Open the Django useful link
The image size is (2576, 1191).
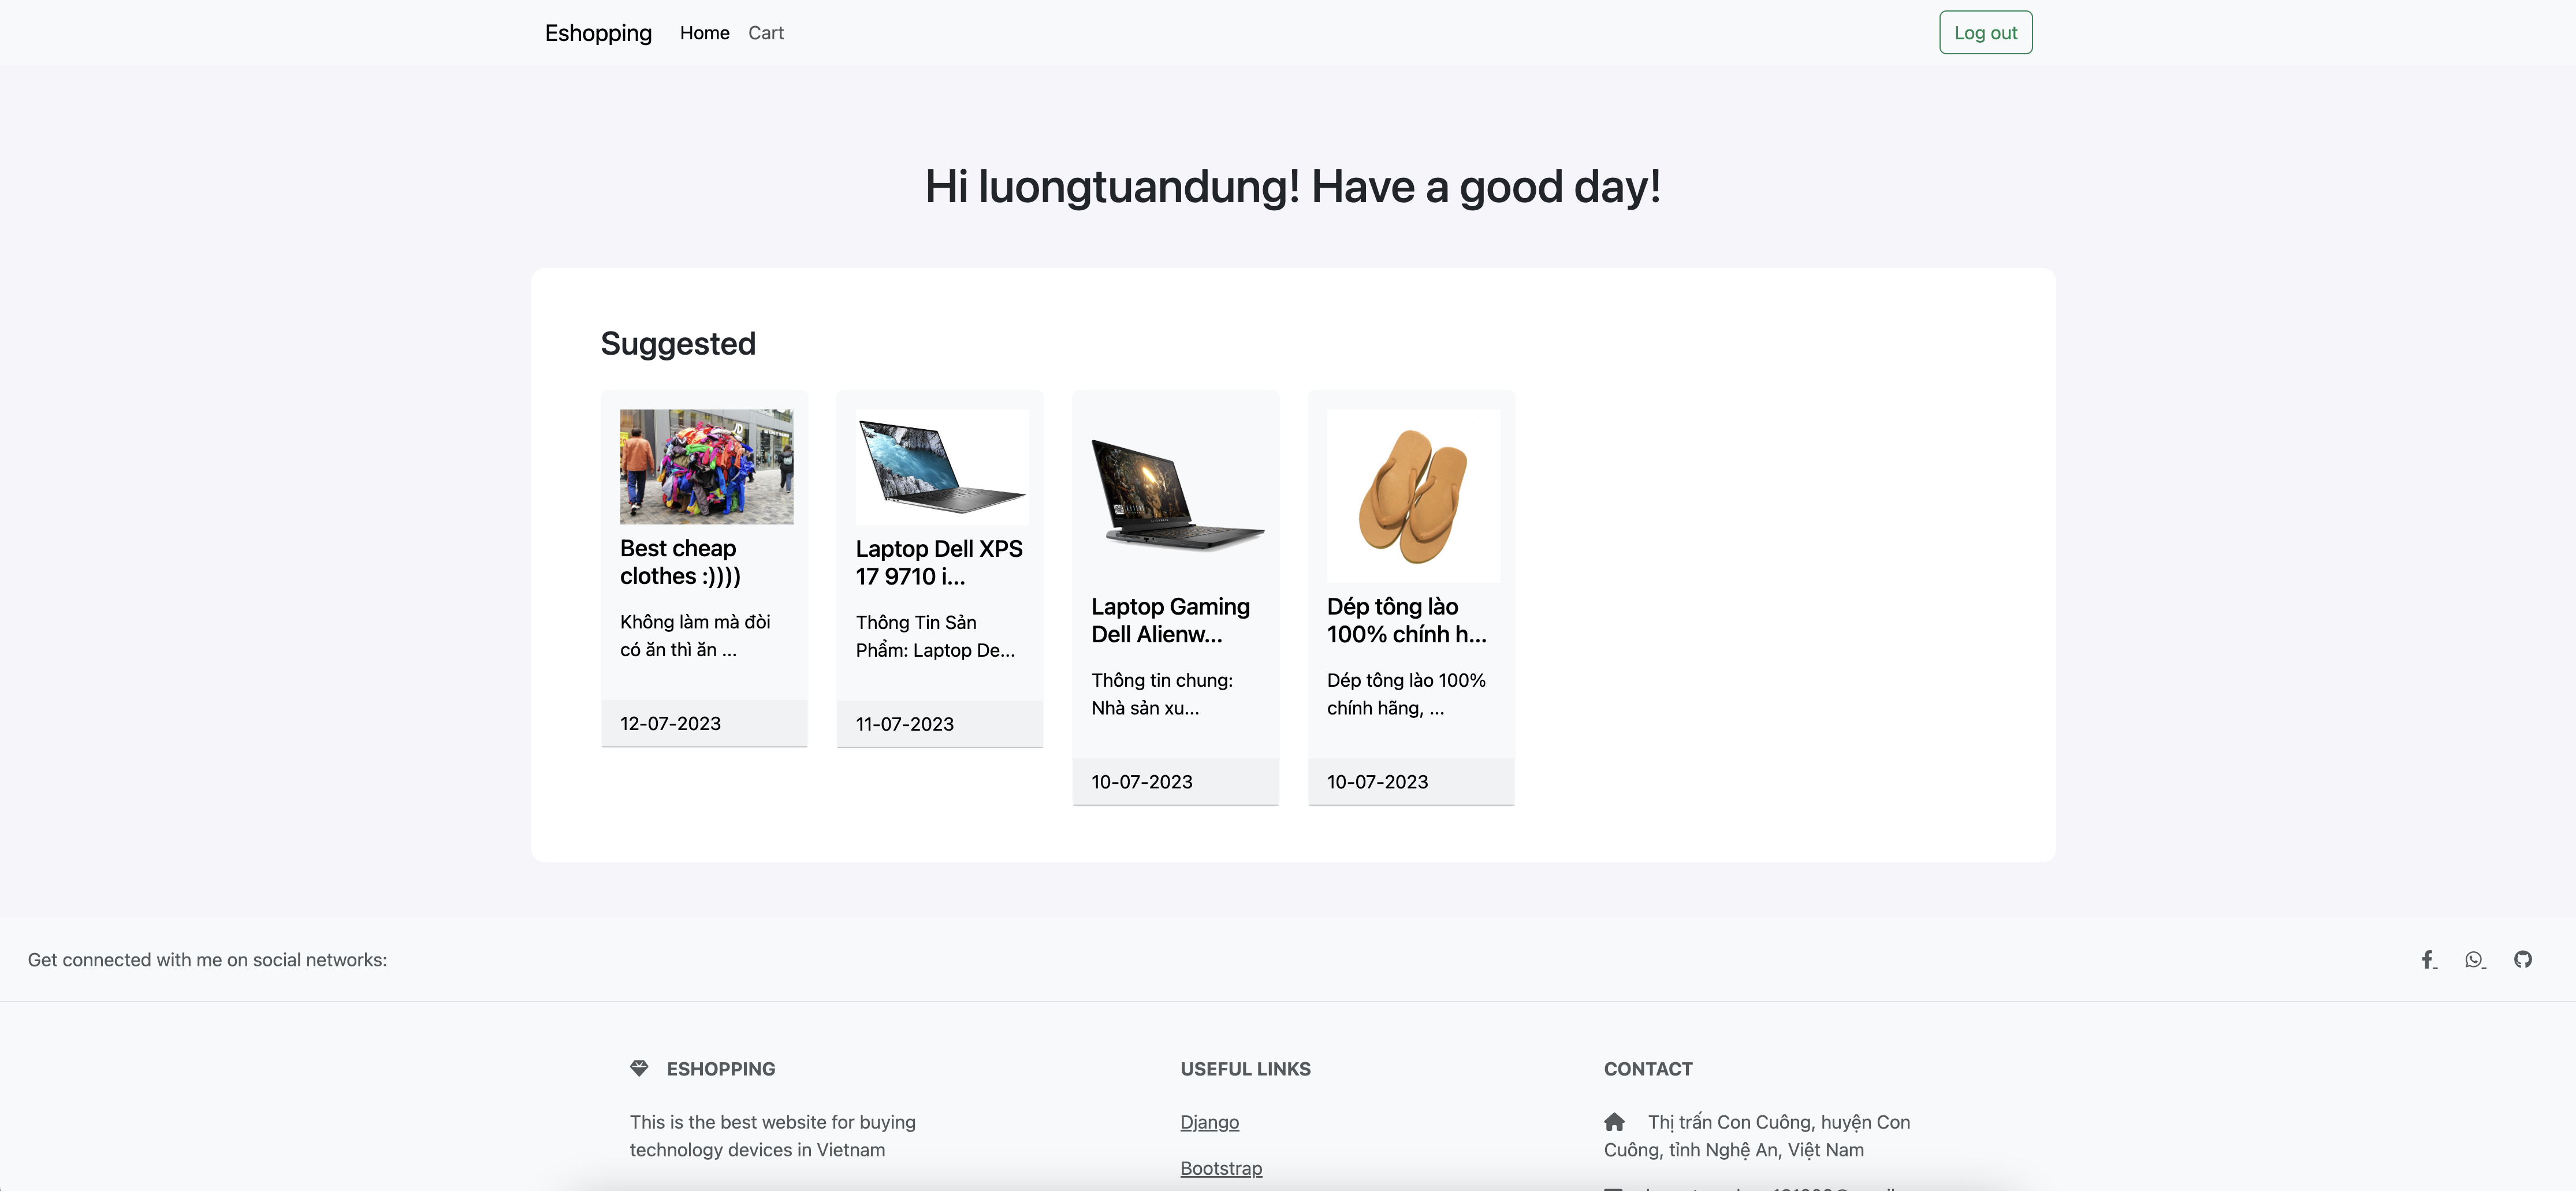[x=1209, y=1122]
